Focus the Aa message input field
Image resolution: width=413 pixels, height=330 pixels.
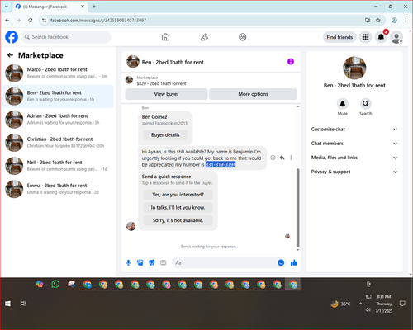coord(225,263)
